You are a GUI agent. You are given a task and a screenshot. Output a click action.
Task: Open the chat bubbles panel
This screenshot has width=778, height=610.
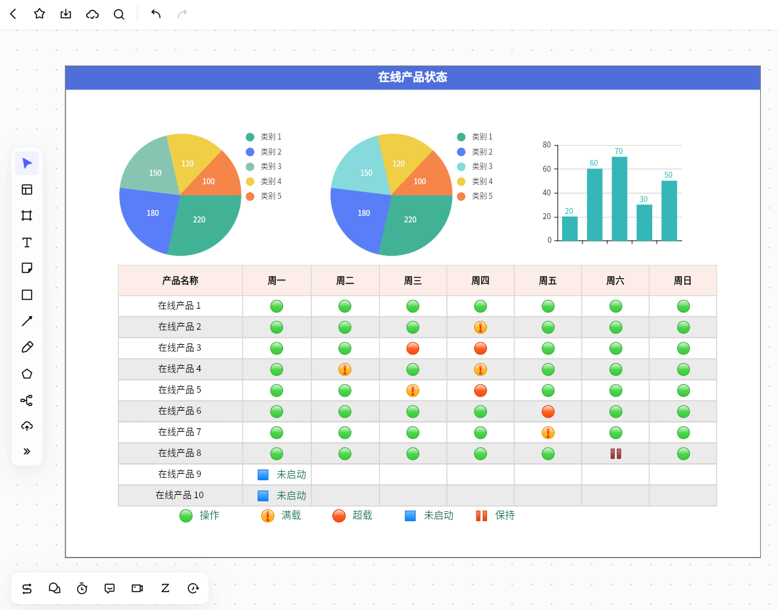tap(55, 588)
